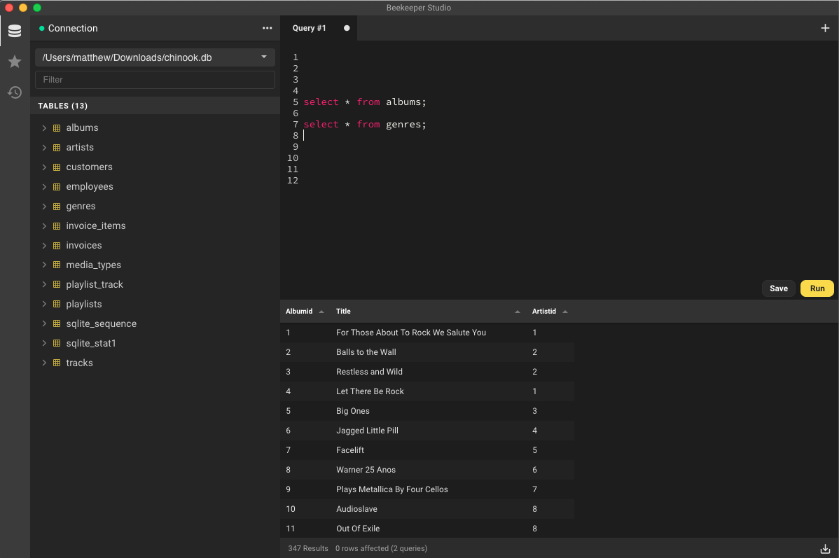This screenshot has width=839, height=558.
Task: Expand the media_types table chevron
Action: (x=44, y=265)
